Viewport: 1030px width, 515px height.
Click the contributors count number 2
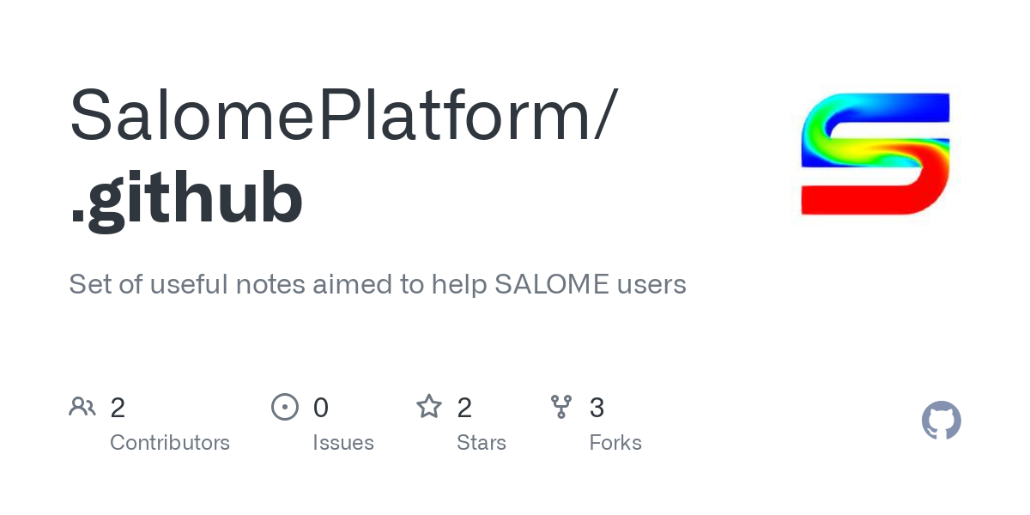(x=118, y=408)
